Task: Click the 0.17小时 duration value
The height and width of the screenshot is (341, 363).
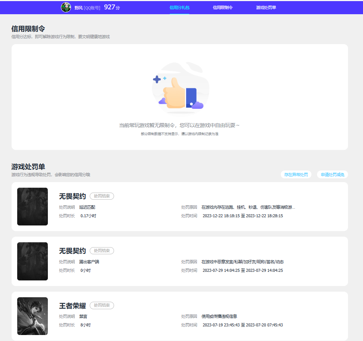Action: click(88, 216)
